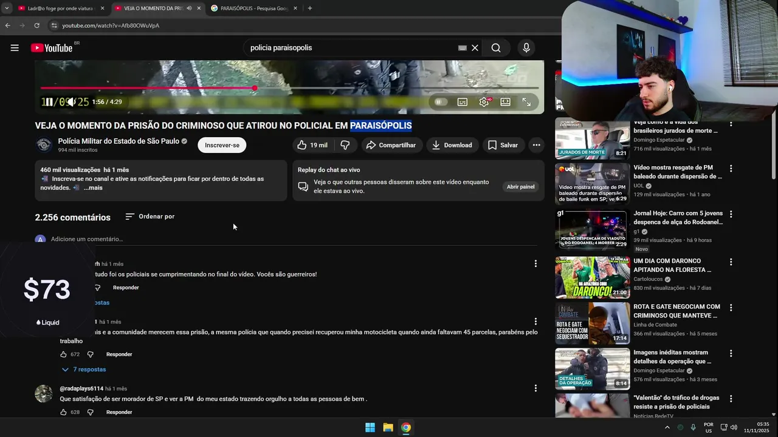Toggle the autoplay switch in player
This screenshot has height=437, width=778.
(441, 102)
